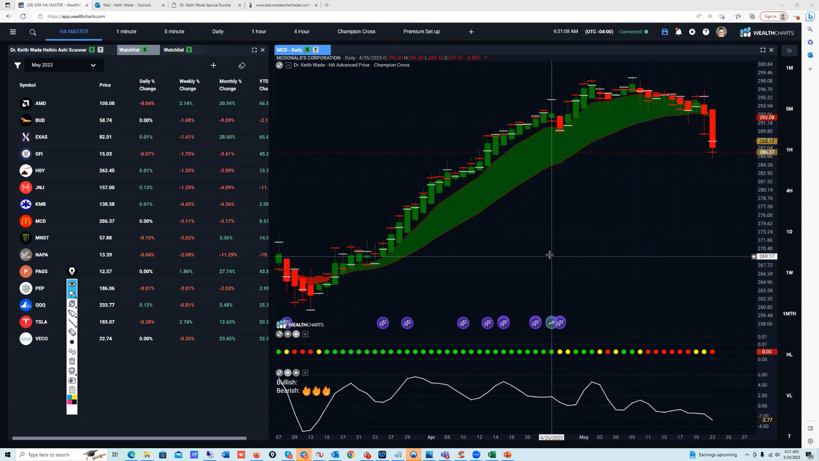Select the highlighter marker tool
The height and width of the screenshot is (461, 819).
coord(72,313)
